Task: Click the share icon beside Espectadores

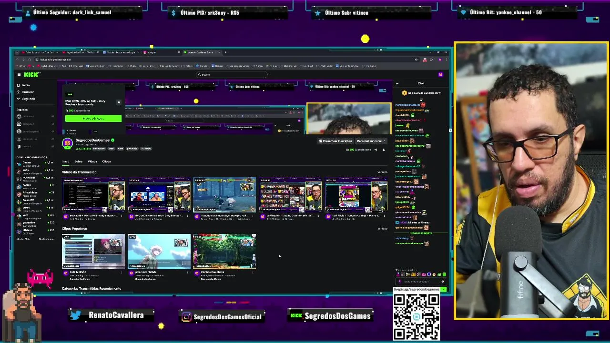Action: pos(376,150)
